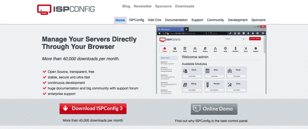Open the Client icon in the screenshot toolbar
The image size is (308, 129).
pos(174,49)
